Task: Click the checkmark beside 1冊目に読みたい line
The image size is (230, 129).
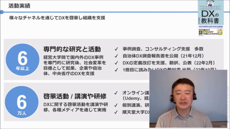Action: click(x=116, y=70)
